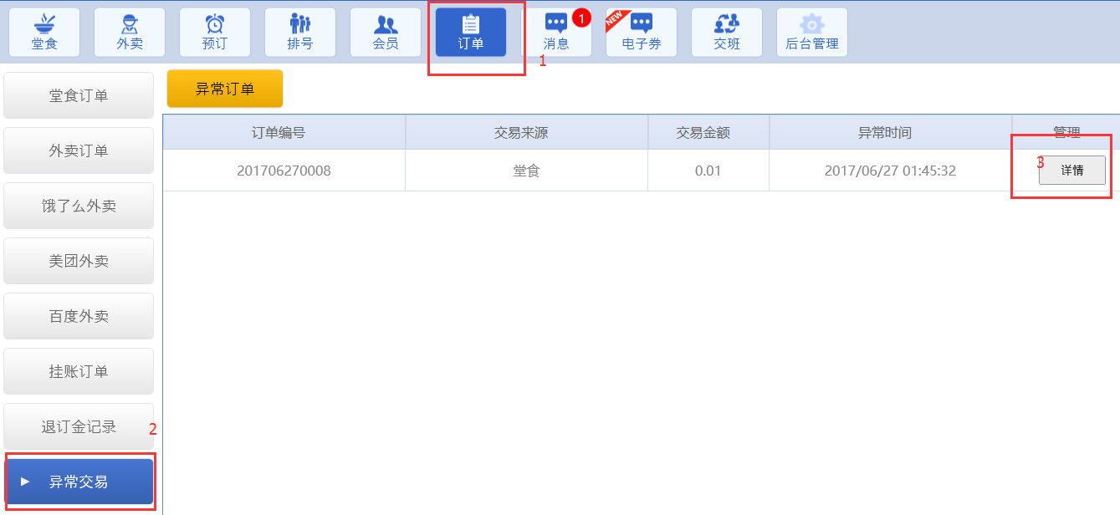Image resolution: width=1120 pixels, height=515 pixels.
Task: Click order number 201706270008
Action: click(x=284, y=171)
